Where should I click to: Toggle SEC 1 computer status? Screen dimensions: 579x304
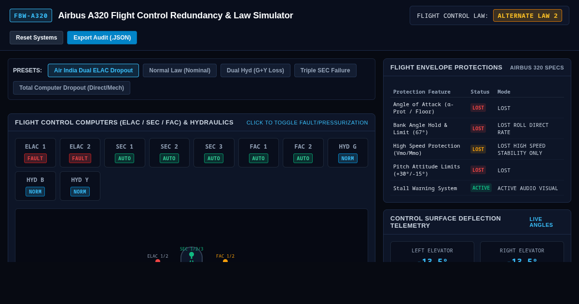click(124, 153)
